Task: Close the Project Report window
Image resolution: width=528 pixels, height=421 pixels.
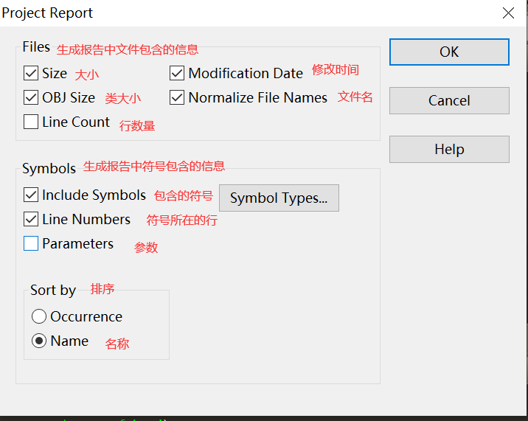Action: coord(508,13)
